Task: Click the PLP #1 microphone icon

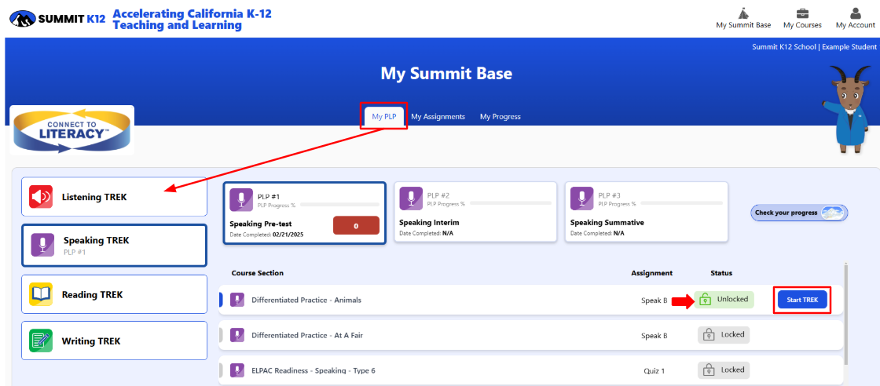Action: 241,199
